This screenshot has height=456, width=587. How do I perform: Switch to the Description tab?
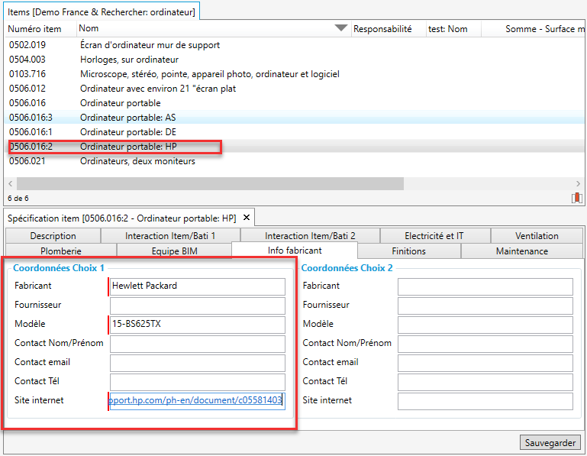click(x=53, y=236)
